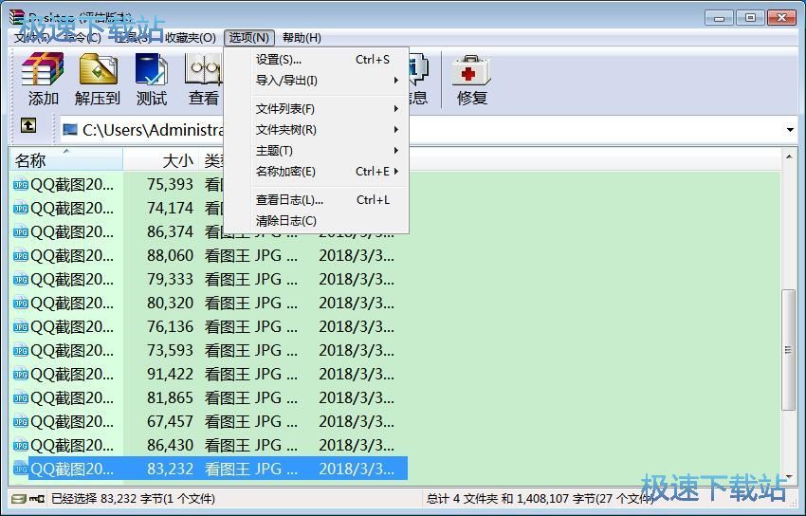Expand the 文件列表(F) submenu
The width and height of the screenshot is (806, 516).
coord(316,109)
